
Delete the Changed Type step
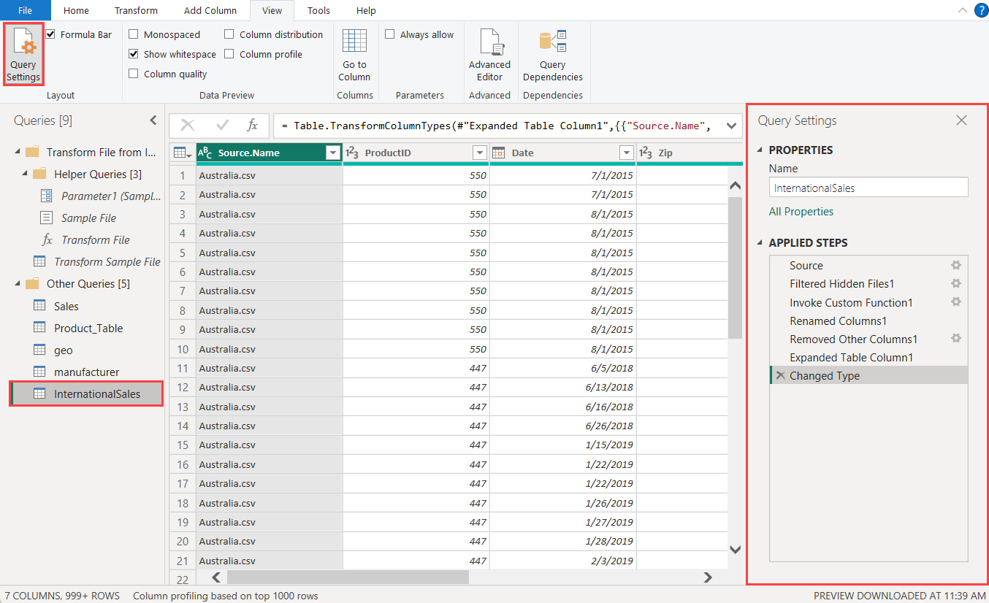point(780,376)
